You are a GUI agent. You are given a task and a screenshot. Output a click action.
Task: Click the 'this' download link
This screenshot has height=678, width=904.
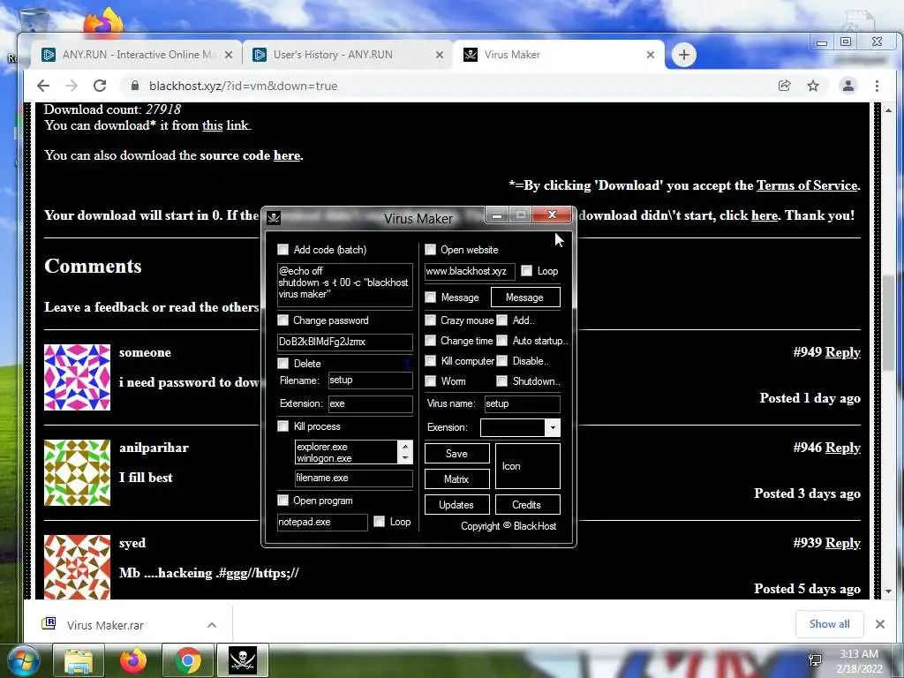tap(212, 125)
